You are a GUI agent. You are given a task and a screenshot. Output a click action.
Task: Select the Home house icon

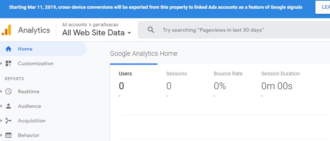pos(8,49)
